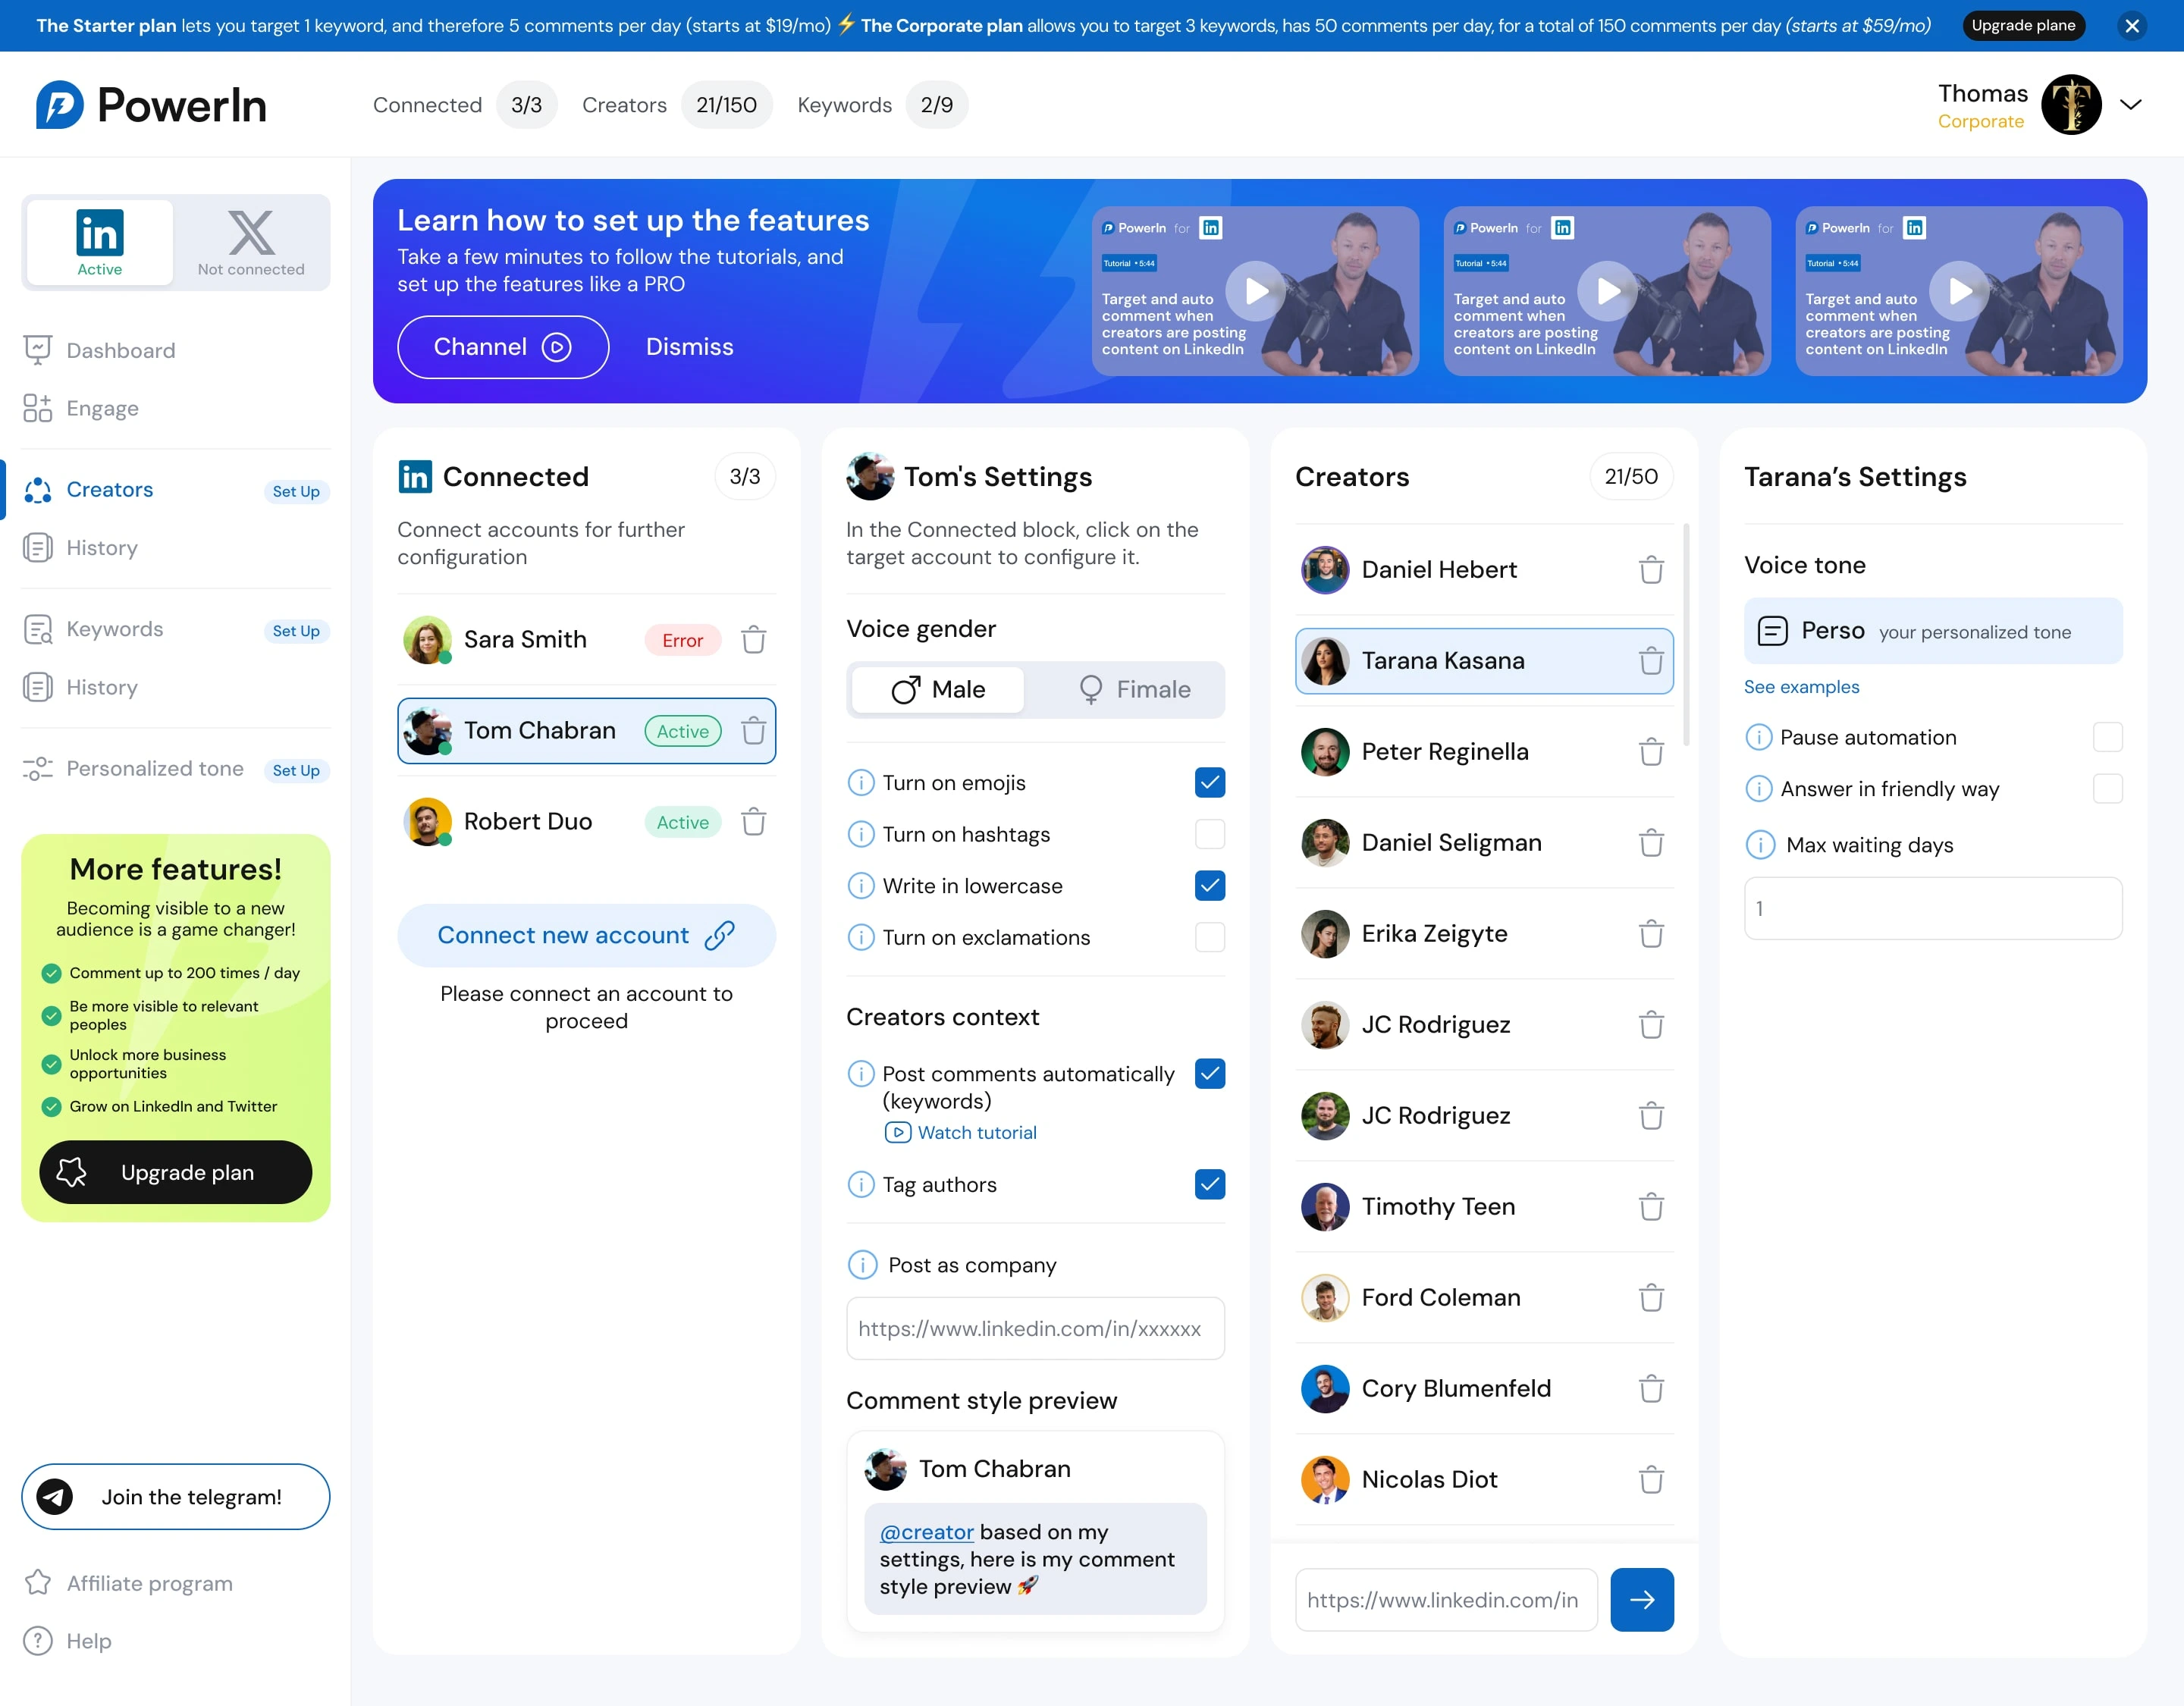Expand the Thomas profile dropdown chevron
The height and width of the screenshot is (1706, 2184).
(x=2130, y=105)
